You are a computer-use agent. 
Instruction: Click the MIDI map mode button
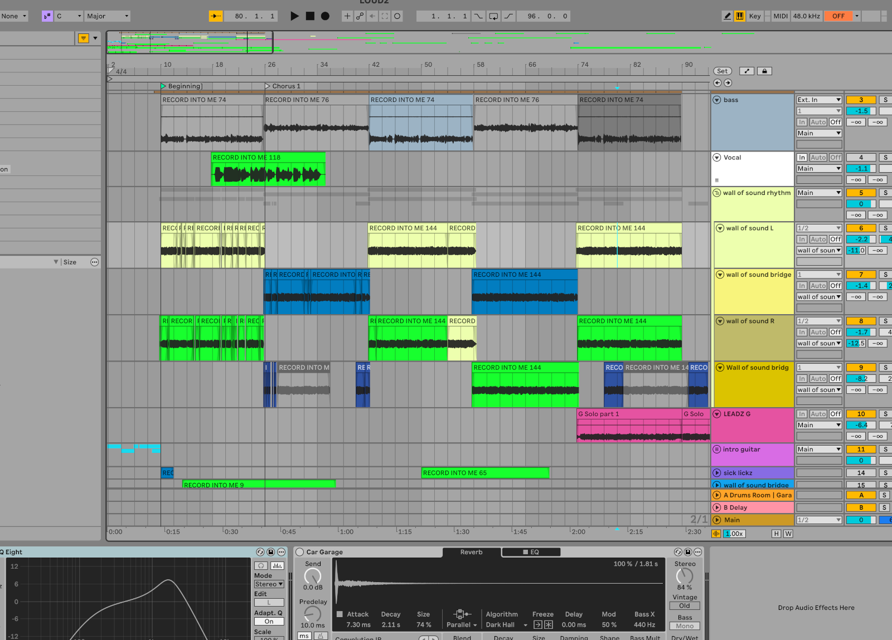point(780,16)
